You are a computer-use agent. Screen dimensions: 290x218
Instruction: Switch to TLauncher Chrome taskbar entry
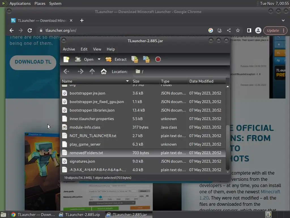click(x=33, y=215)
